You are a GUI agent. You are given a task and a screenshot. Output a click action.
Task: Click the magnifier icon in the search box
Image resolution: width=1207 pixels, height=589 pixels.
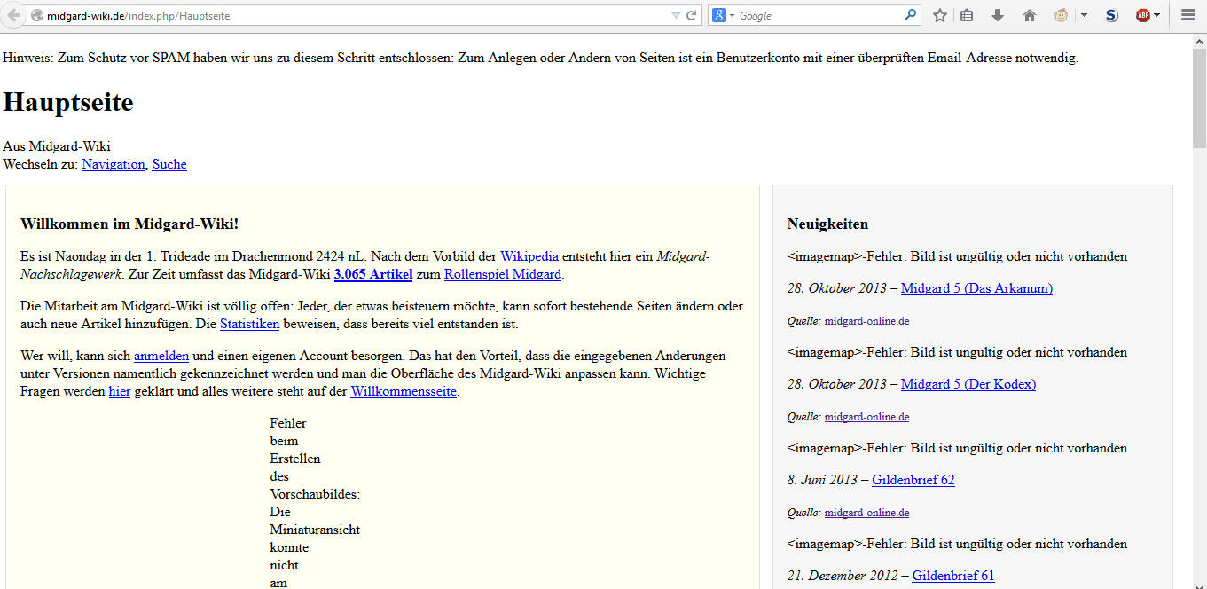point(910,15)
